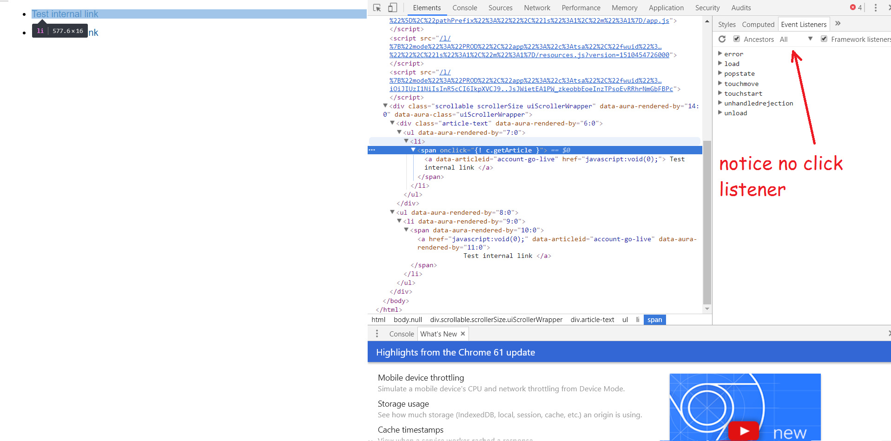Click the Mobile device throttling heading
This screenshot has height=441, width=891.
coord(421,377)
